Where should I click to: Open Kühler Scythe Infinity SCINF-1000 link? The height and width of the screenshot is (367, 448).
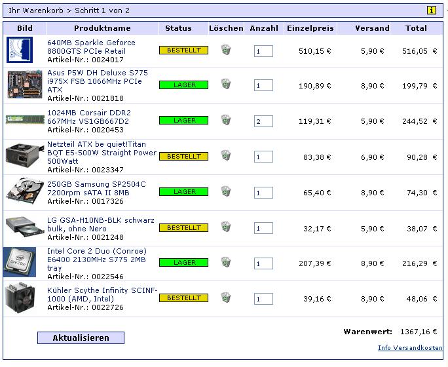[x=102, y=294]
